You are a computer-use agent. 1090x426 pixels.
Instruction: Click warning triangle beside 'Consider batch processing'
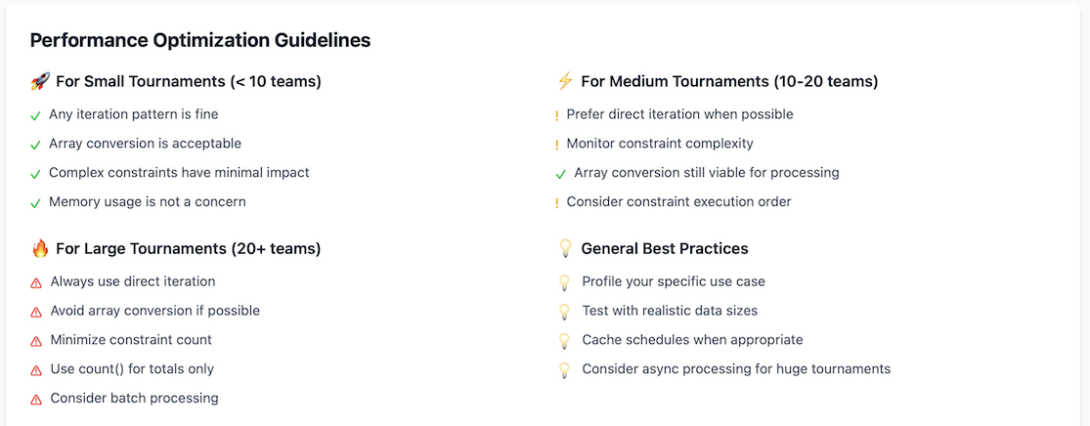point(36,400)
